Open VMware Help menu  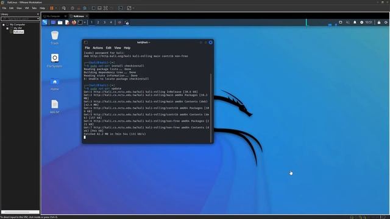[42, 8]
